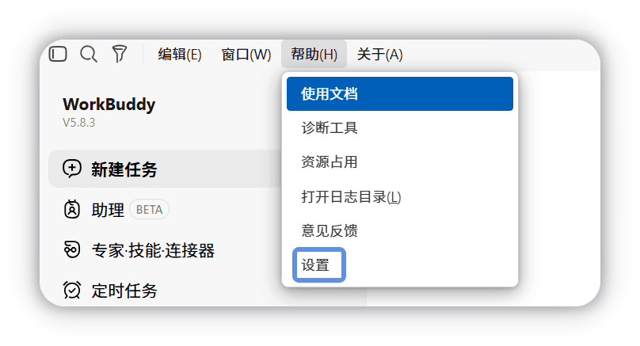This screenshot has width=640, height=346.
Task: Click the icon next to 专家·技能·连接器
Action: coord(72,249)
